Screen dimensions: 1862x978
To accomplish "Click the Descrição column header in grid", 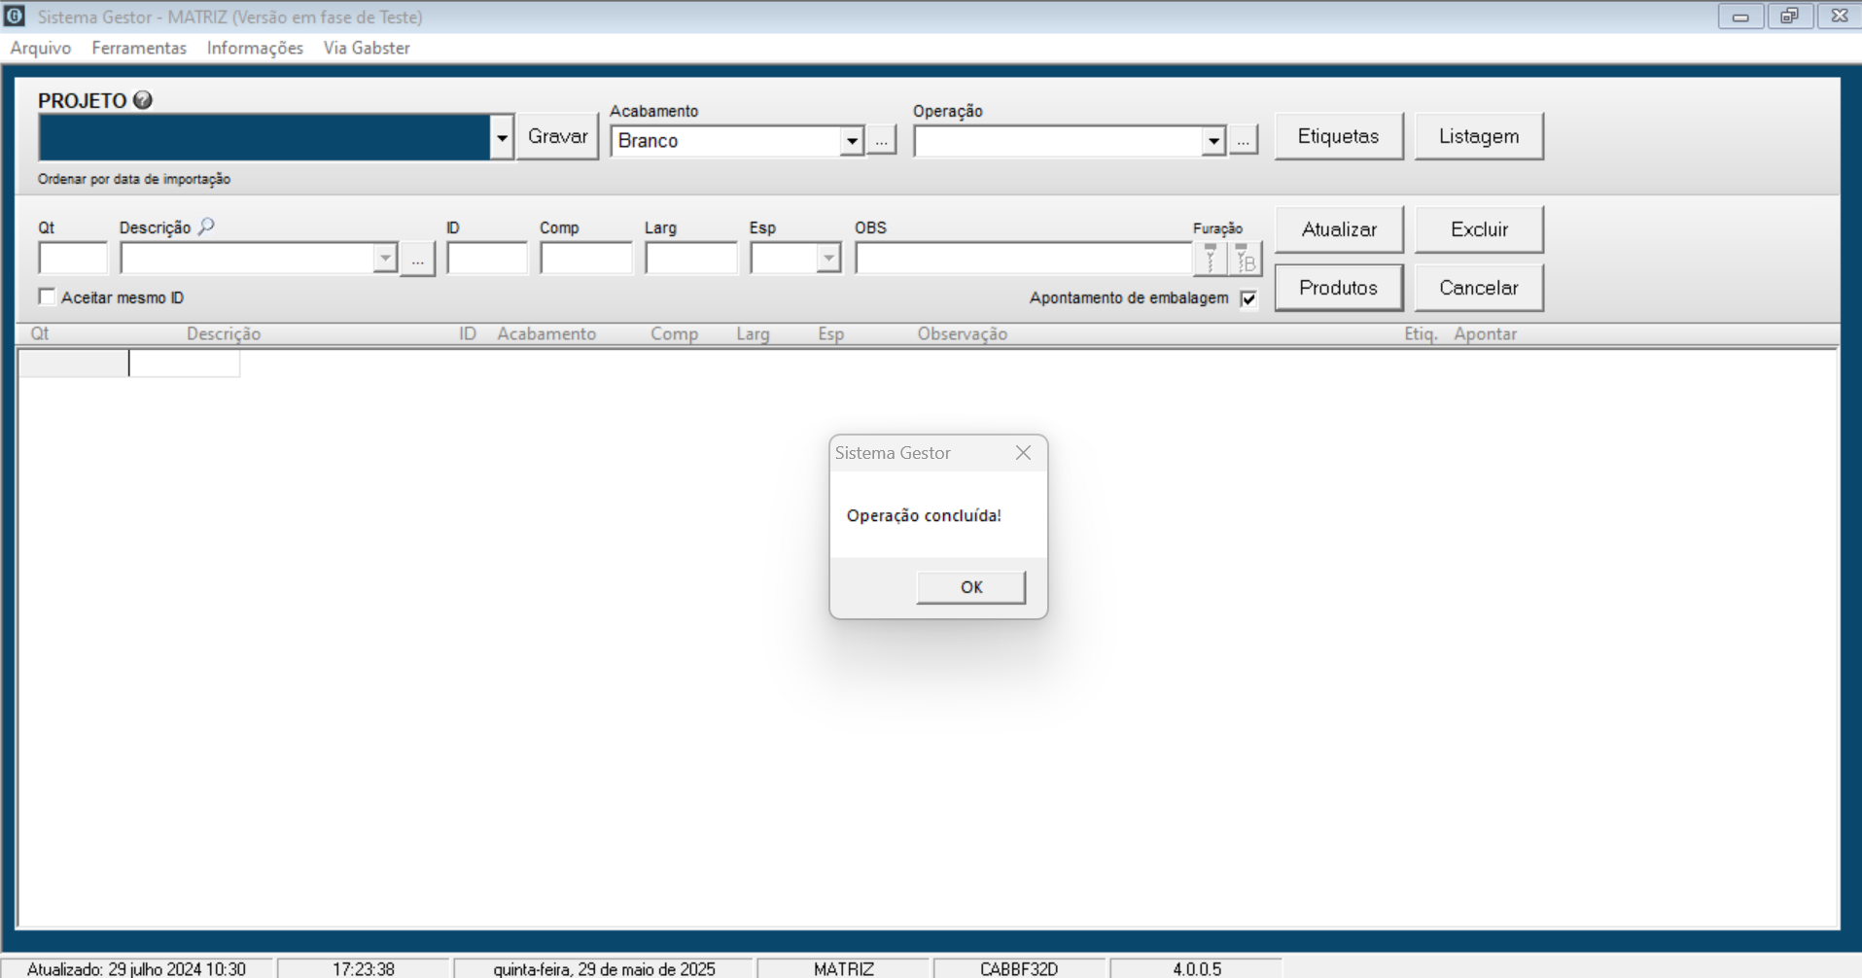I will coord(224,333).
